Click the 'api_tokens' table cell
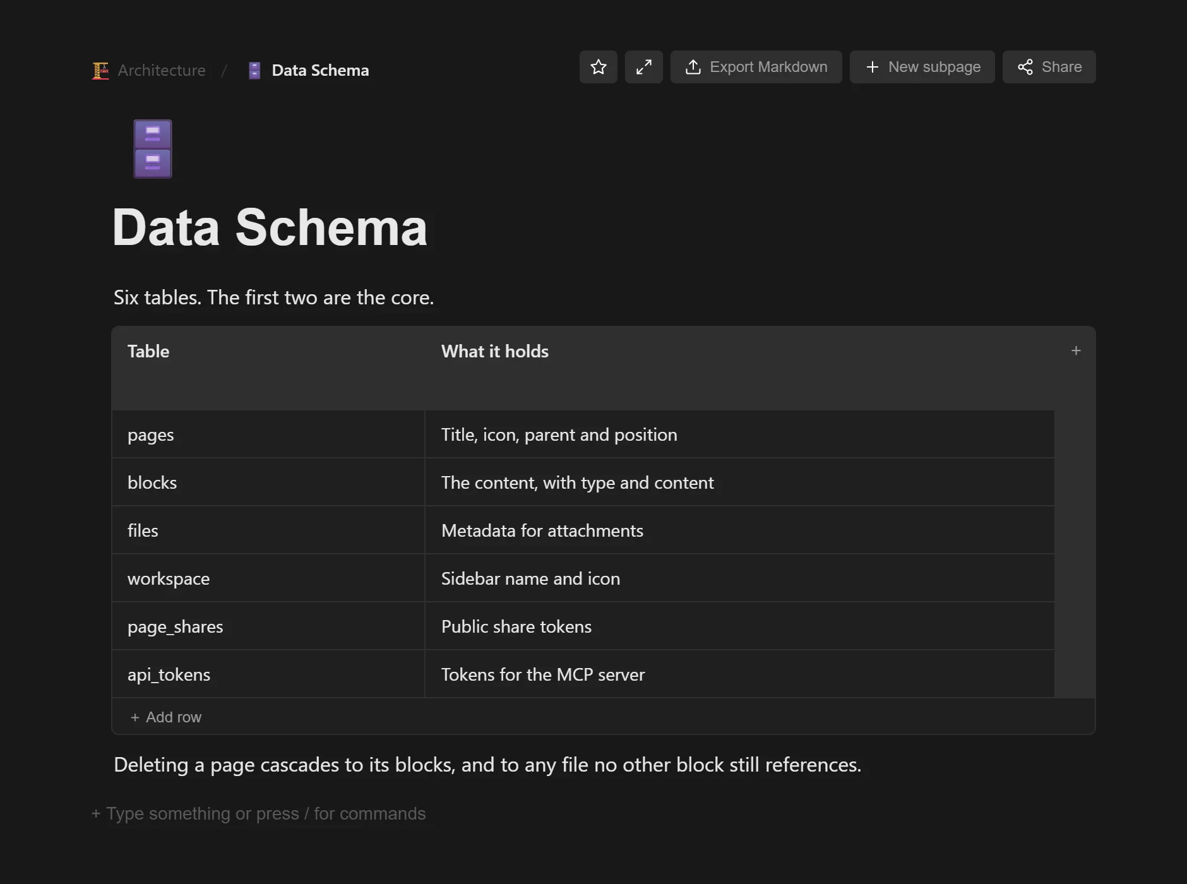Viewport: 1187px width, 884px height. pyautogui.click(x=268, y=674)
